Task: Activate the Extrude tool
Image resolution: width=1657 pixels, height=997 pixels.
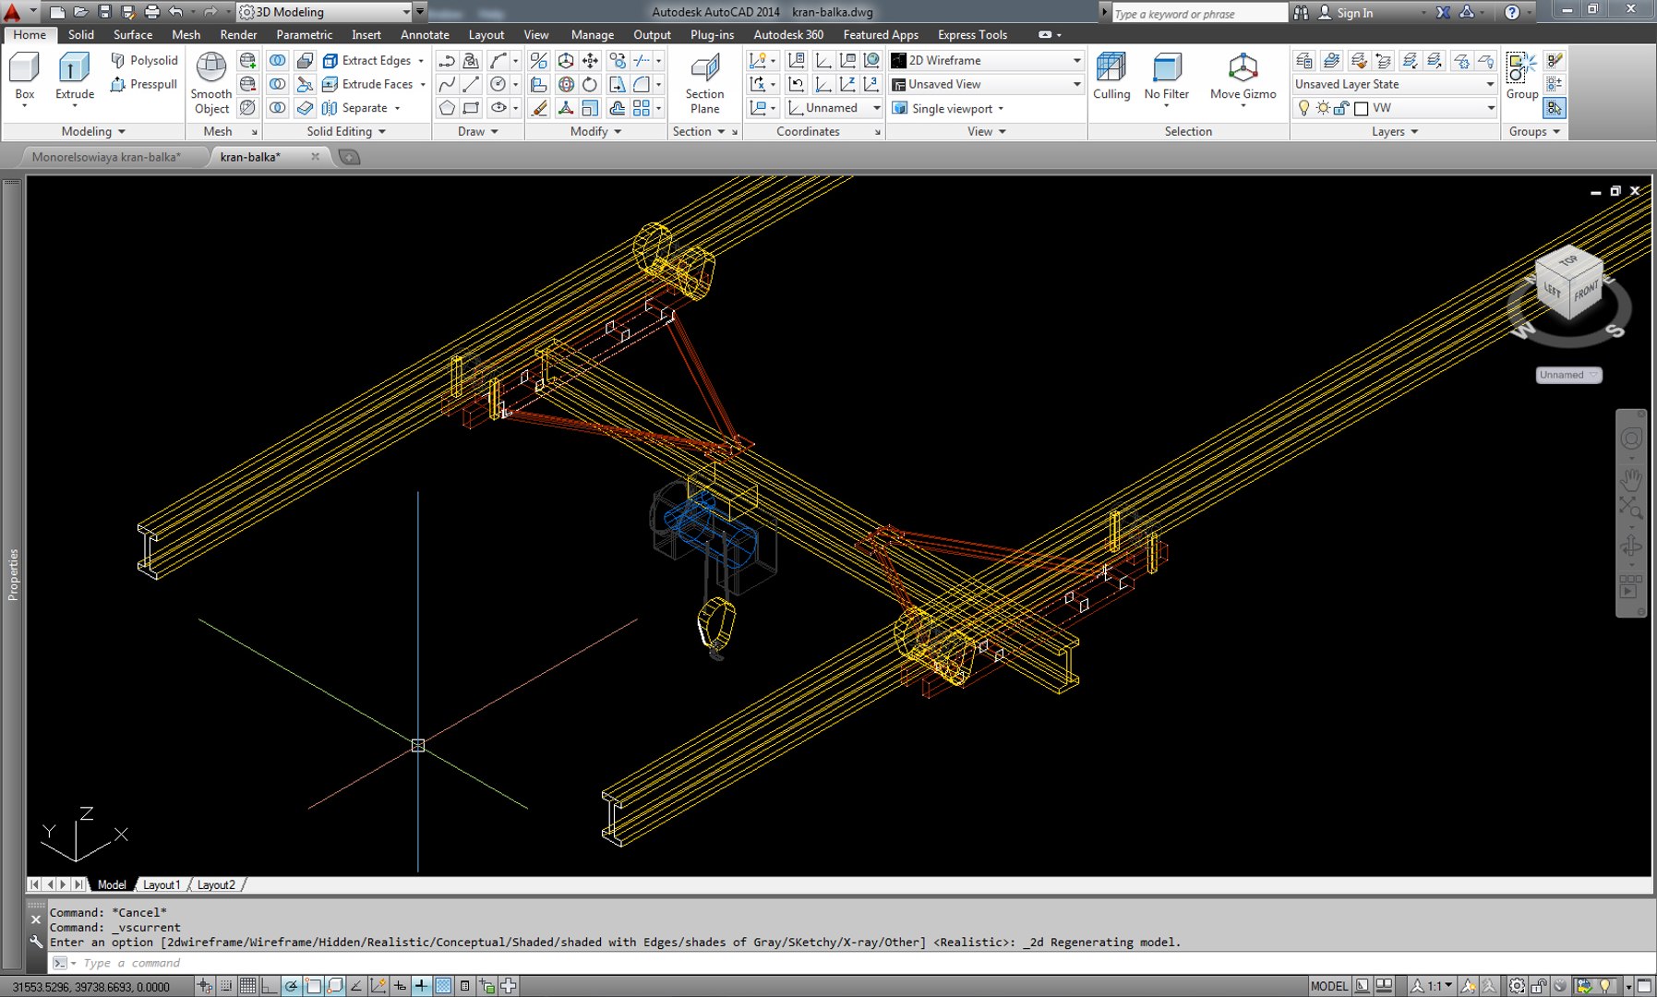Action: pyautogui.click(x=75, y=78)
